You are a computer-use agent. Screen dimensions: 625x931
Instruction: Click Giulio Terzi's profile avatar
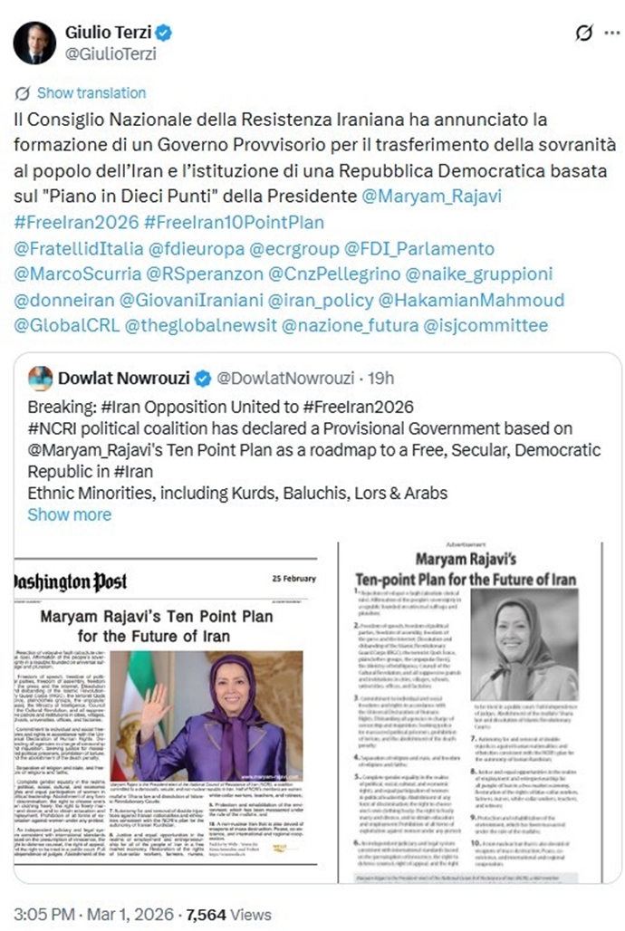click(34, 43)
